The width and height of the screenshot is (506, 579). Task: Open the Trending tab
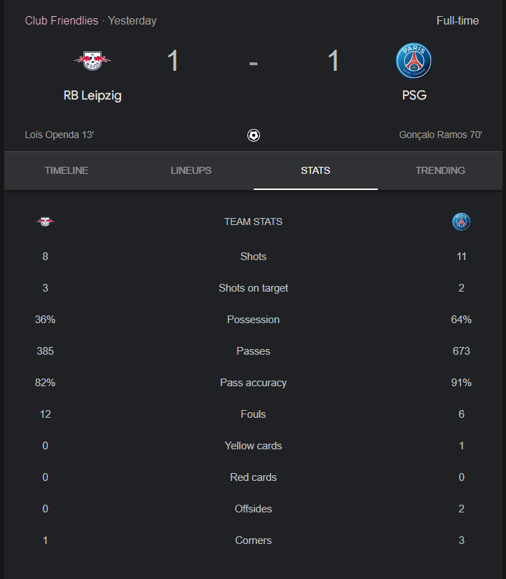click(440, 170)
